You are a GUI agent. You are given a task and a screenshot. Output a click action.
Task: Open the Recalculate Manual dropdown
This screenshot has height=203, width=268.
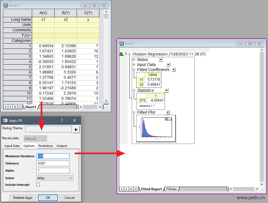coord(35,138)
